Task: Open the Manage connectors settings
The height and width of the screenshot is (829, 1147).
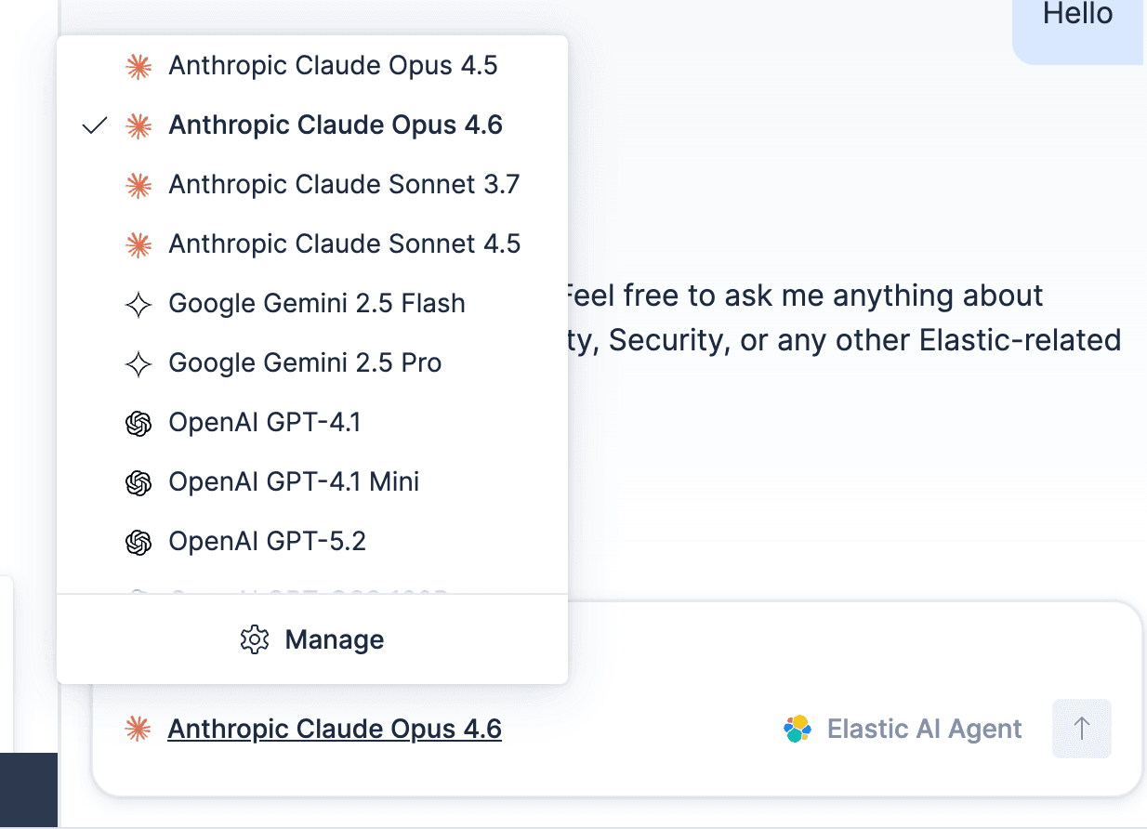Action: point(335,639)
